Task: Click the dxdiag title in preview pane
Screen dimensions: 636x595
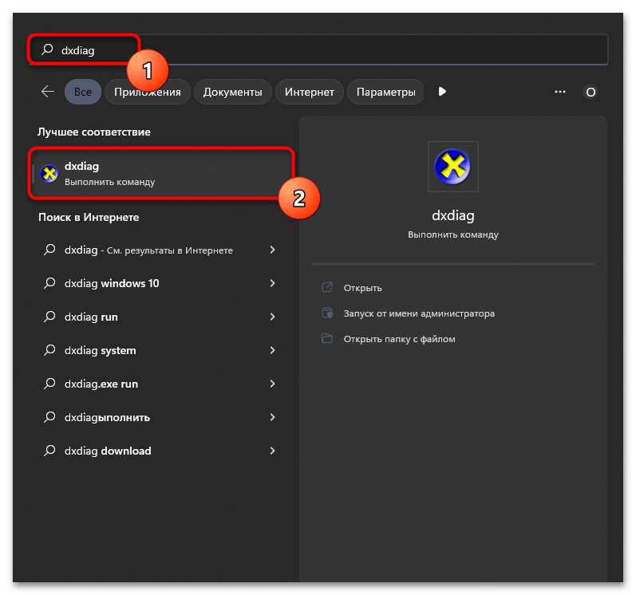Action: 453,215
